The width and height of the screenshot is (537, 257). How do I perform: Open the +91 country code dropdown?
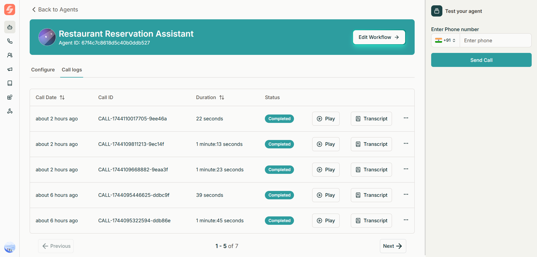(445, 40)
